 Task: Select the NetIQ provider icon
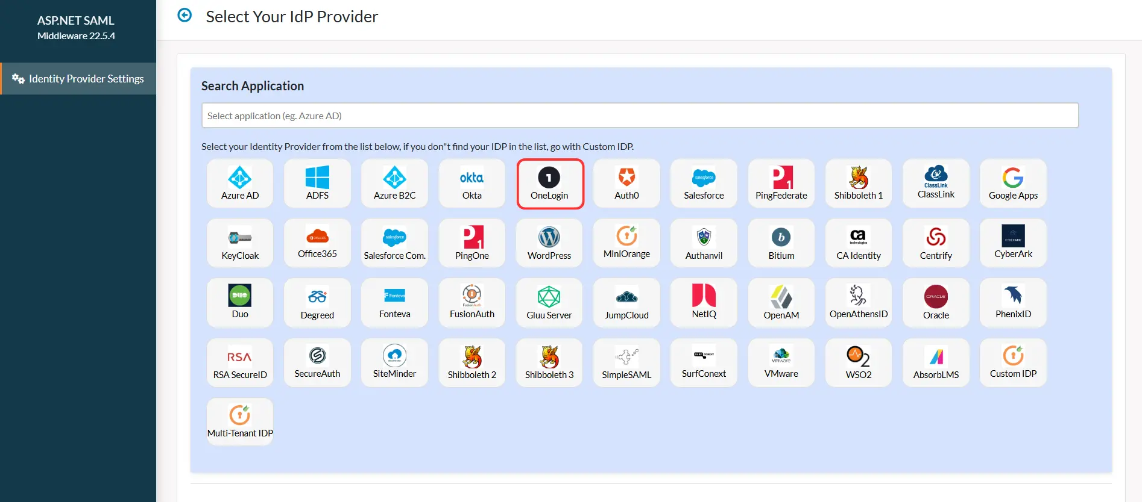click(704, 303)
